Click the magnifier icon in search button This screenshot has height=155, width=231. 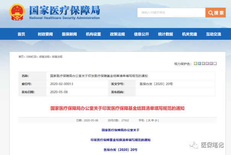210,13
